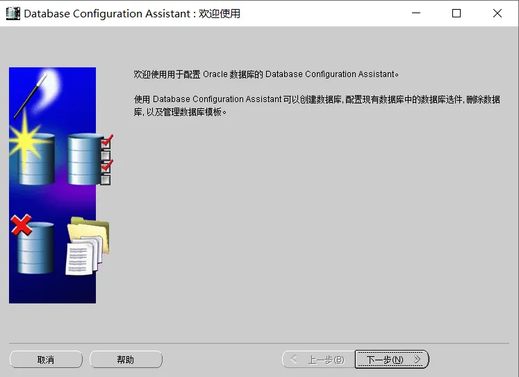The width and height of the screenshot is (519, 377).
Task: Minimize the Database Configuration Assistant window
Action: (416, 13)
